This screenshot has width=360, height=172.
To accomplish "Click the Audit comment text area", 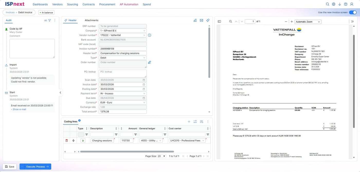I will click(32, 49).
